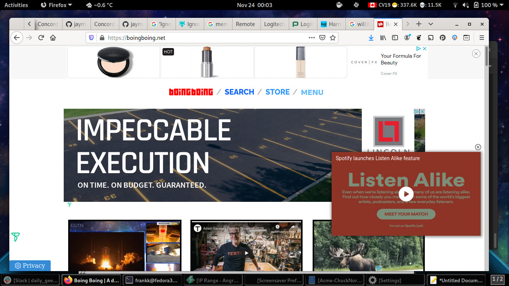Viewport: 509px width, 286px height.
Task: Open the Firefox app menu in top bar
Action: 56,5
